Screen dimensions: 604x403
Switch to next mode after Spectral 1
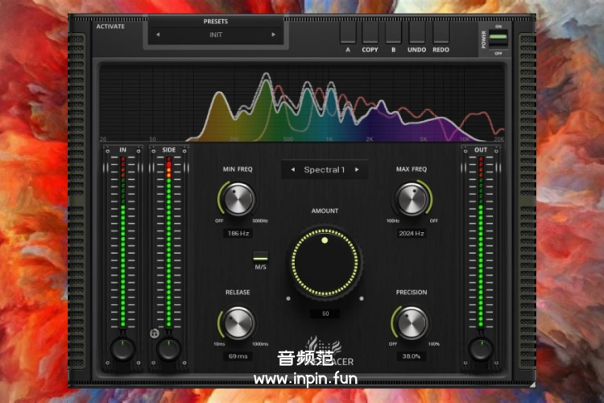pos(357,170)
